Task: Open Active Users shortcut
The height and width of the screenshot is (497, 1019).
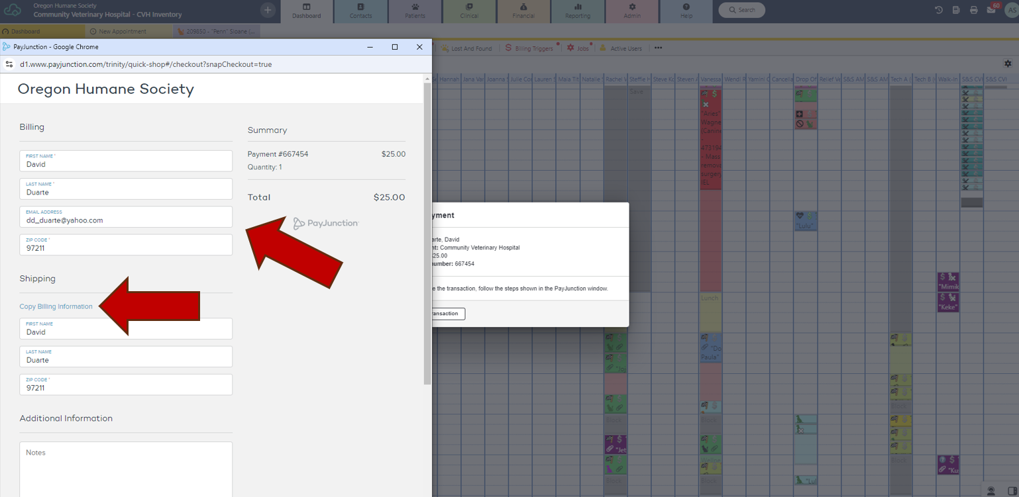Action: point(620,48)
